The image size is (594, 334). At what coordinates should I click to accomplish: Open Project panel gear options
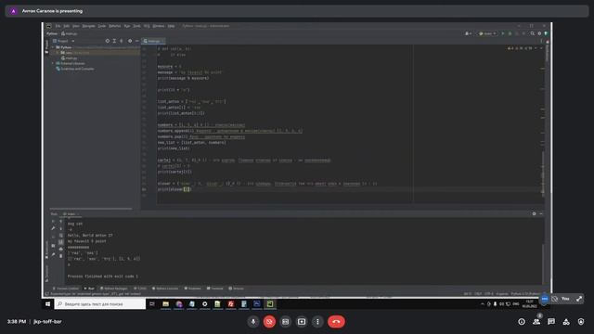130,41
